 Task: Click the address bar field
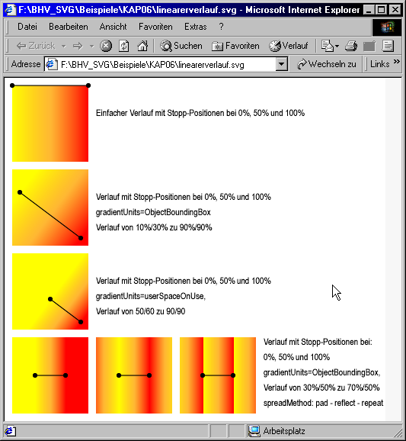point(165,65)
